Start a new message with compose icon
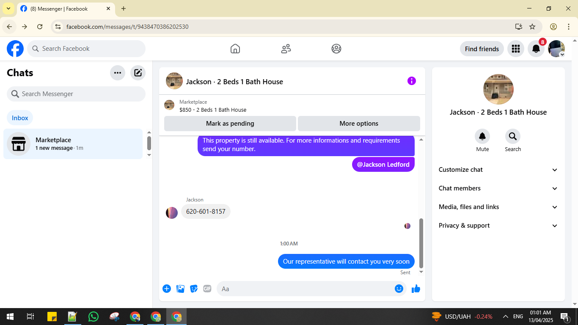 coord(138,73)
